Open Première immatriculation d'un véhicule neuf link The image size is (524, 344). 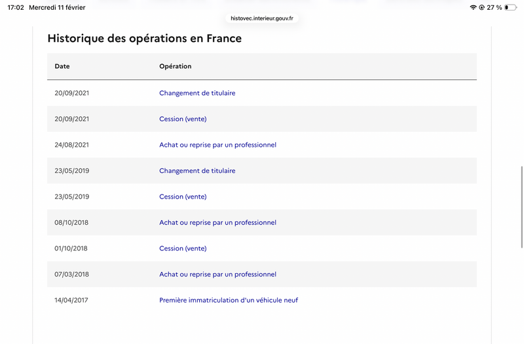[229, 300]
